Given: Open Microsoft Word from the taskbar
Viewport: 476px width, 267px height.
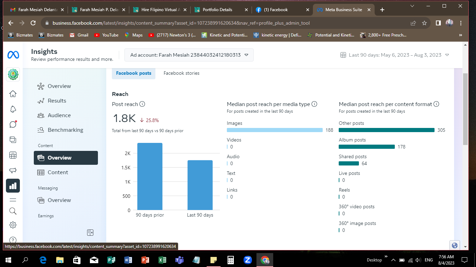Looking at the screenshot, I should click(129, 260).
